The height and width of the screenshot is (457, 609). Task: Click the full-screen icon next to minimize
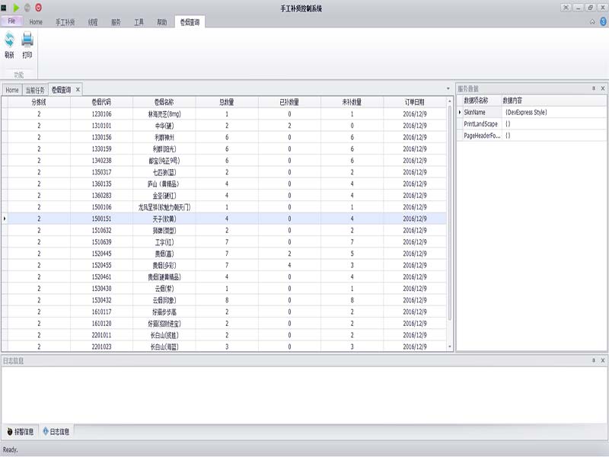coord(566,7)
